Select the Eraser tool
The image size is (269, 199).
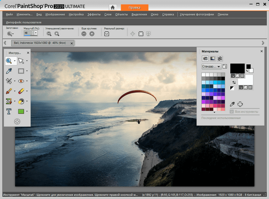click(x=21, y=91)
